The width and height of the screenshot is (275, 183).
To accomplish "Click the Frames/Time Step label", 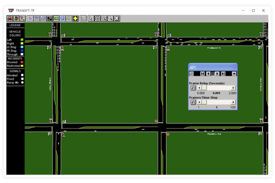I will pyautogui.click(x=203, y=98).
